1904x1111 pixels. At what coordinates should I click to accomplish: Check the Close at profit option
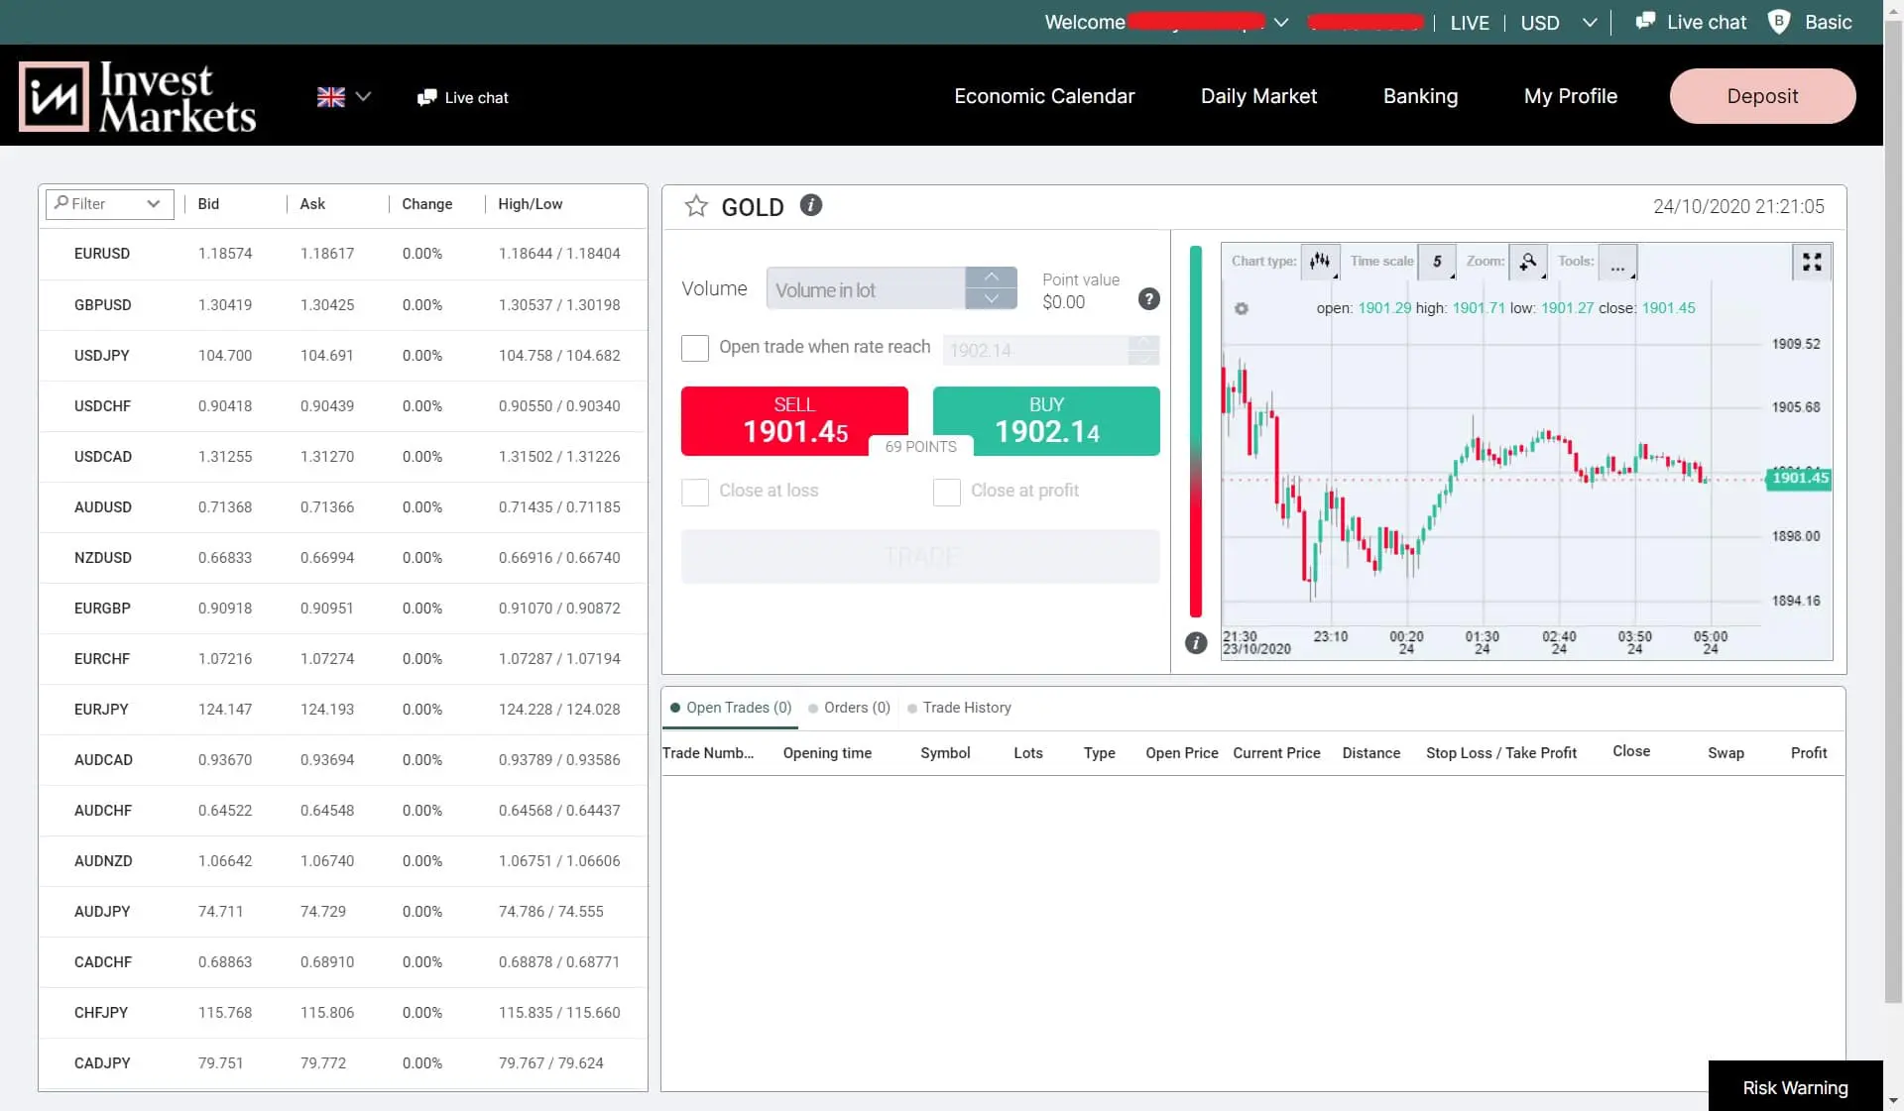[947, 492]
